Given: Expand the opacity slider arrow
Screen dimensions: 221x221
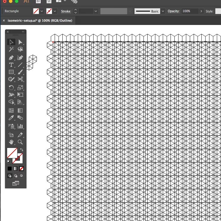Looking at the screenshot, I should point(201,11).
